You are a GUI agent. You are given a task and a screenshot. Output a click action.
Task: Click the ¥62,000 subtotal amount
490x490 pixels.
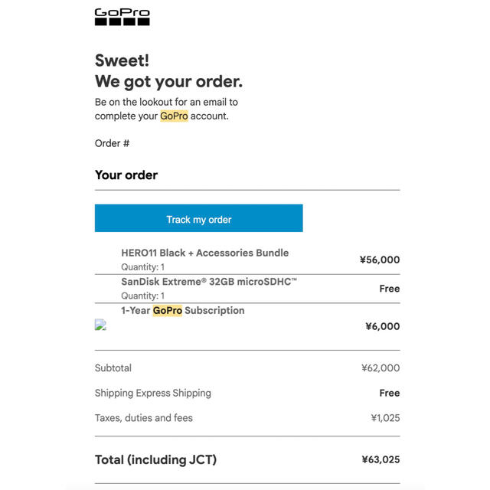[x=381, y=367]
